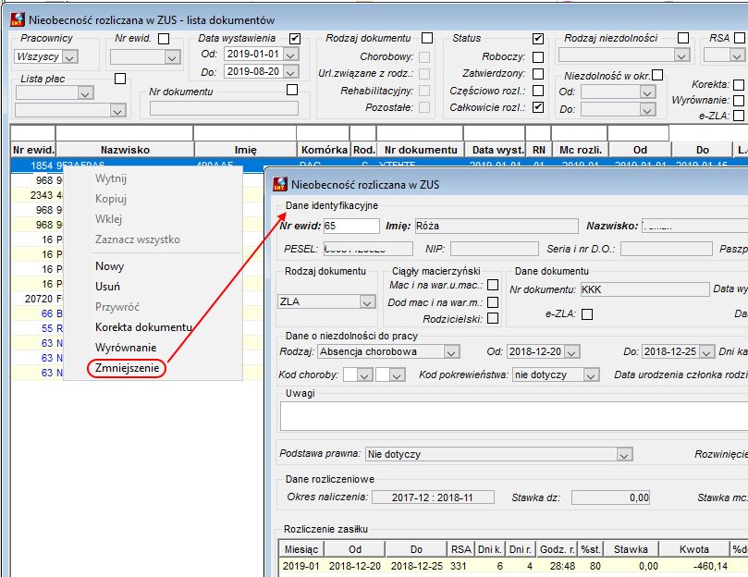Open the Do 2018-12-25 date dropdown
Viewport: 748px width, 577px height.
(707, 352)
